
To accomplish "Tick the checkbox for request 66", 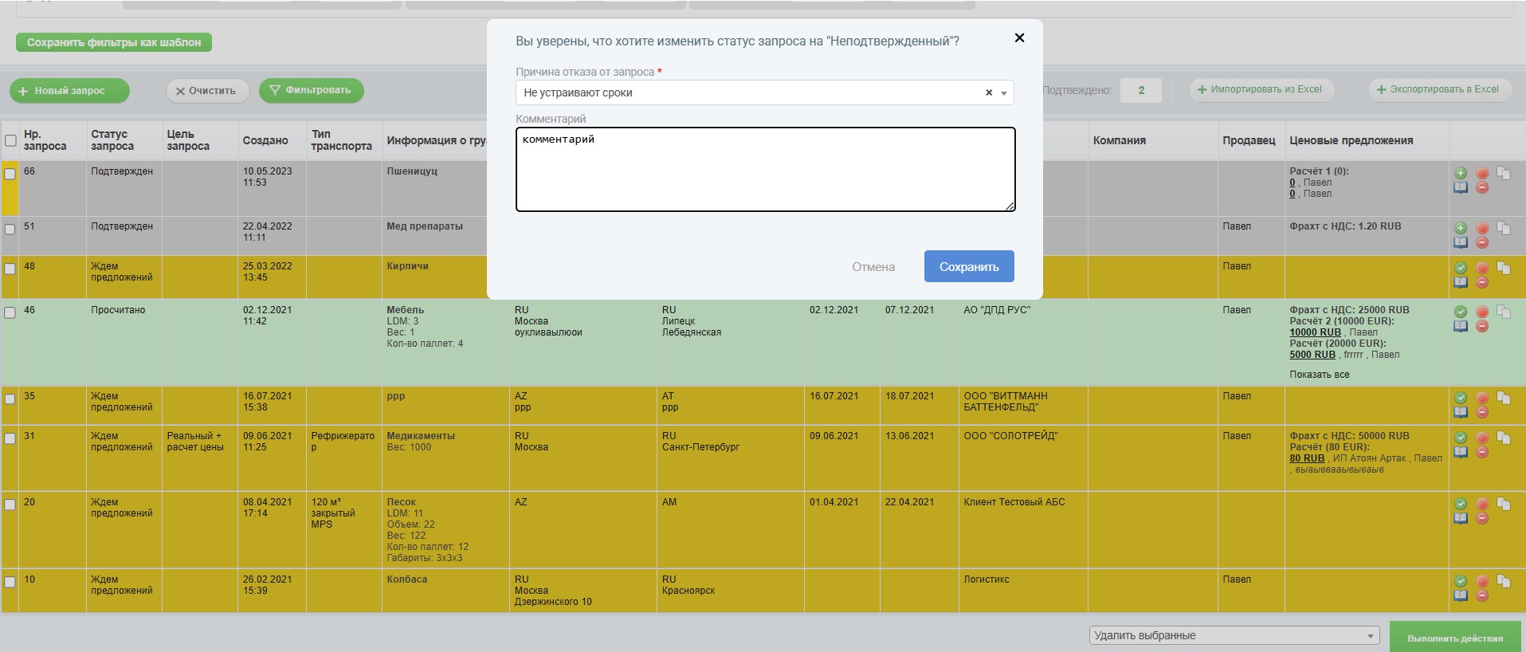I will 10,173.
